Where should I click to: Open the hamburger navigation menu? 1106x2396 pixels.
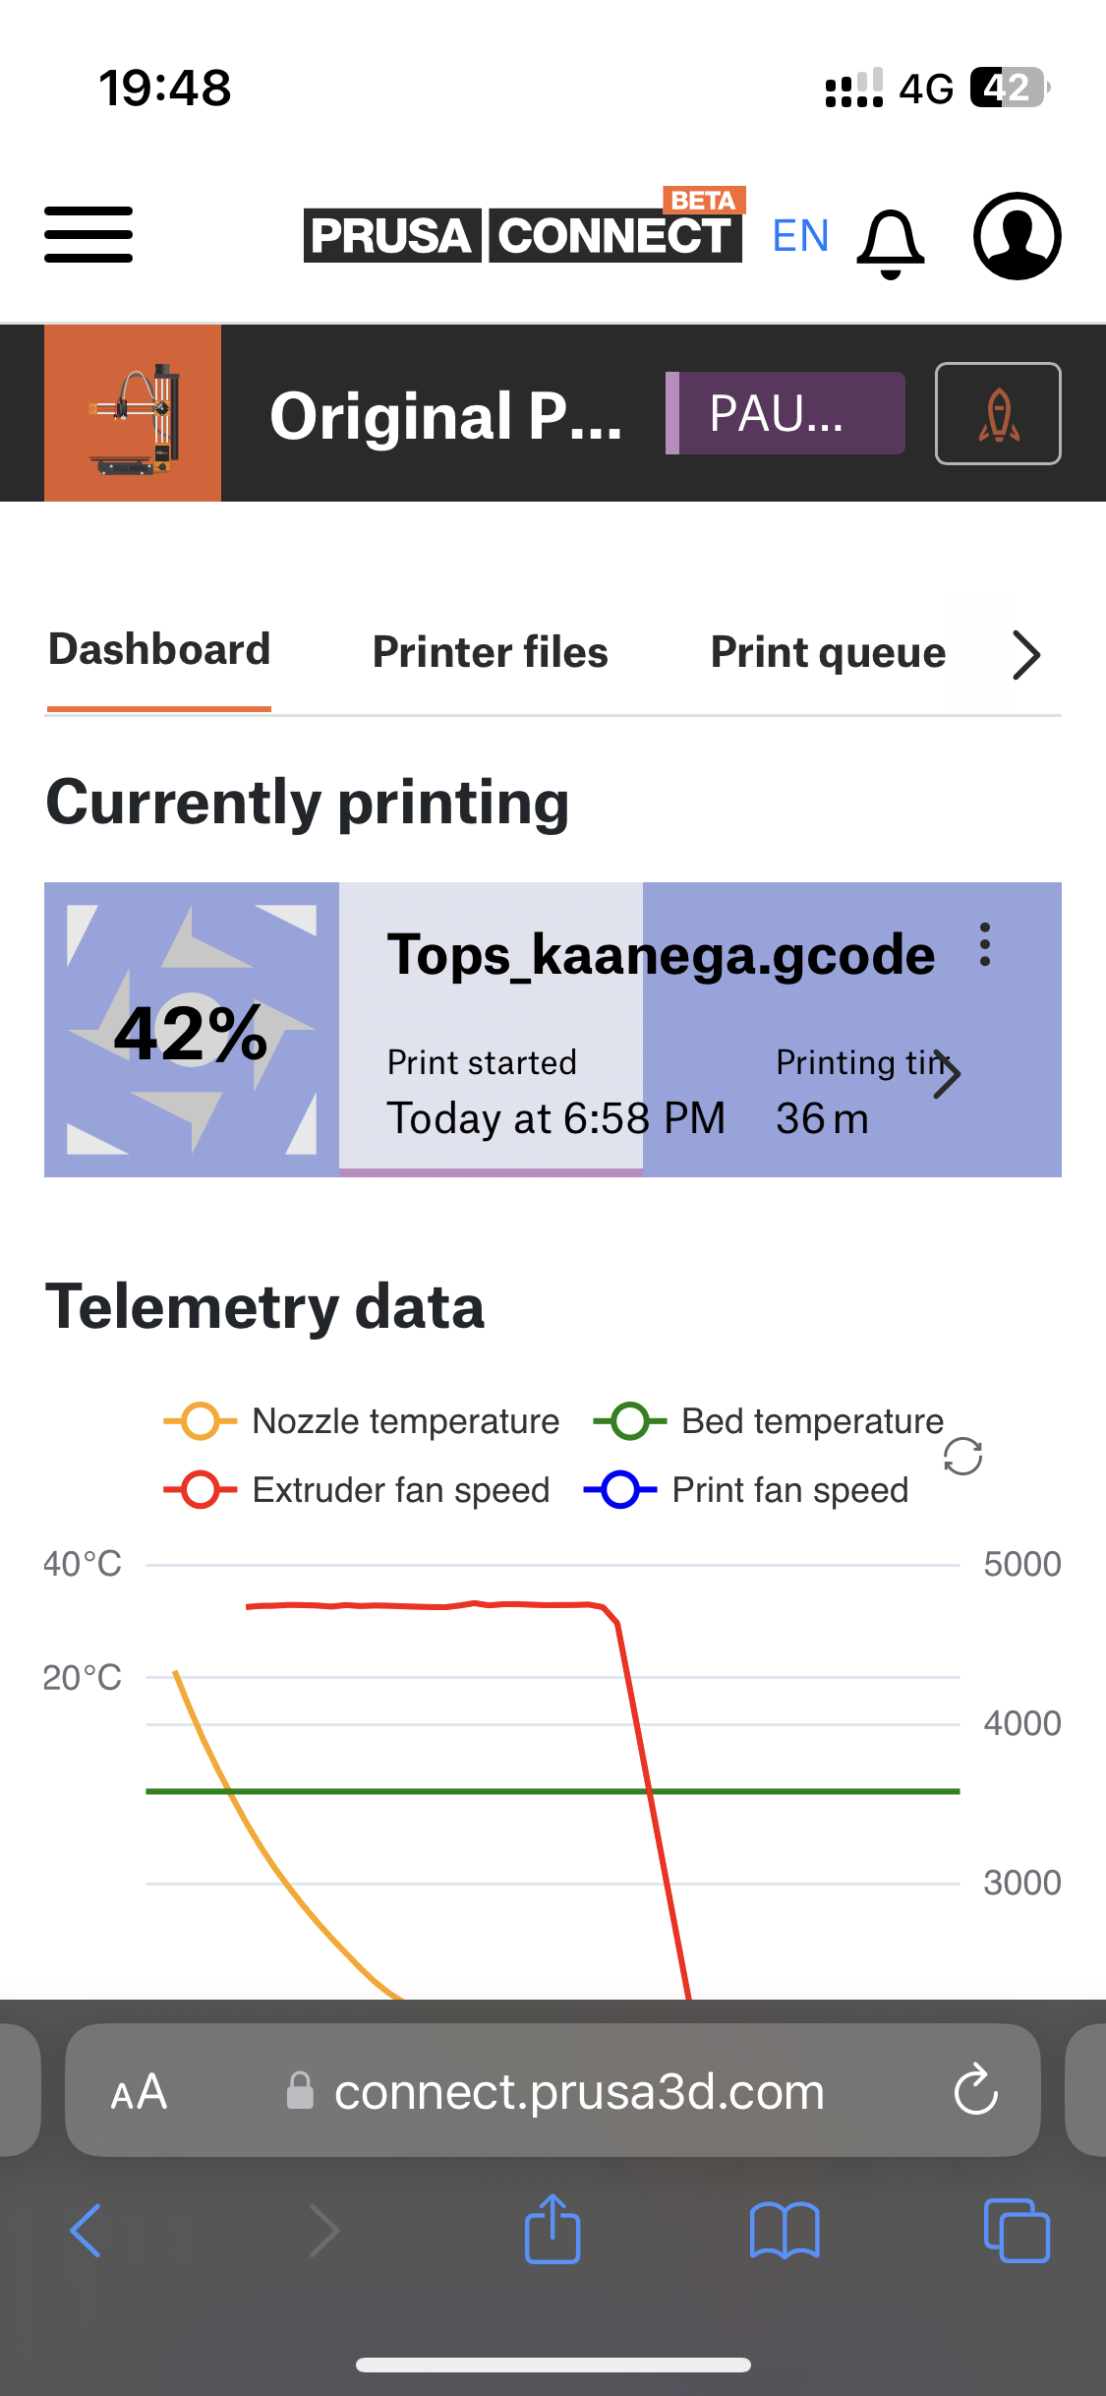click(x=87, y=234)
